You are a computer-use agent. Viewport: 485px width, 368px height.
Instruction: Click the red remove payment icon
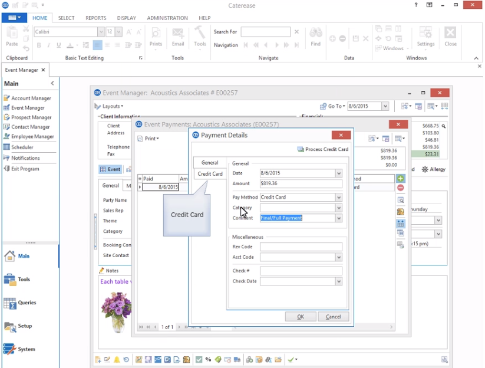point(401,188)
